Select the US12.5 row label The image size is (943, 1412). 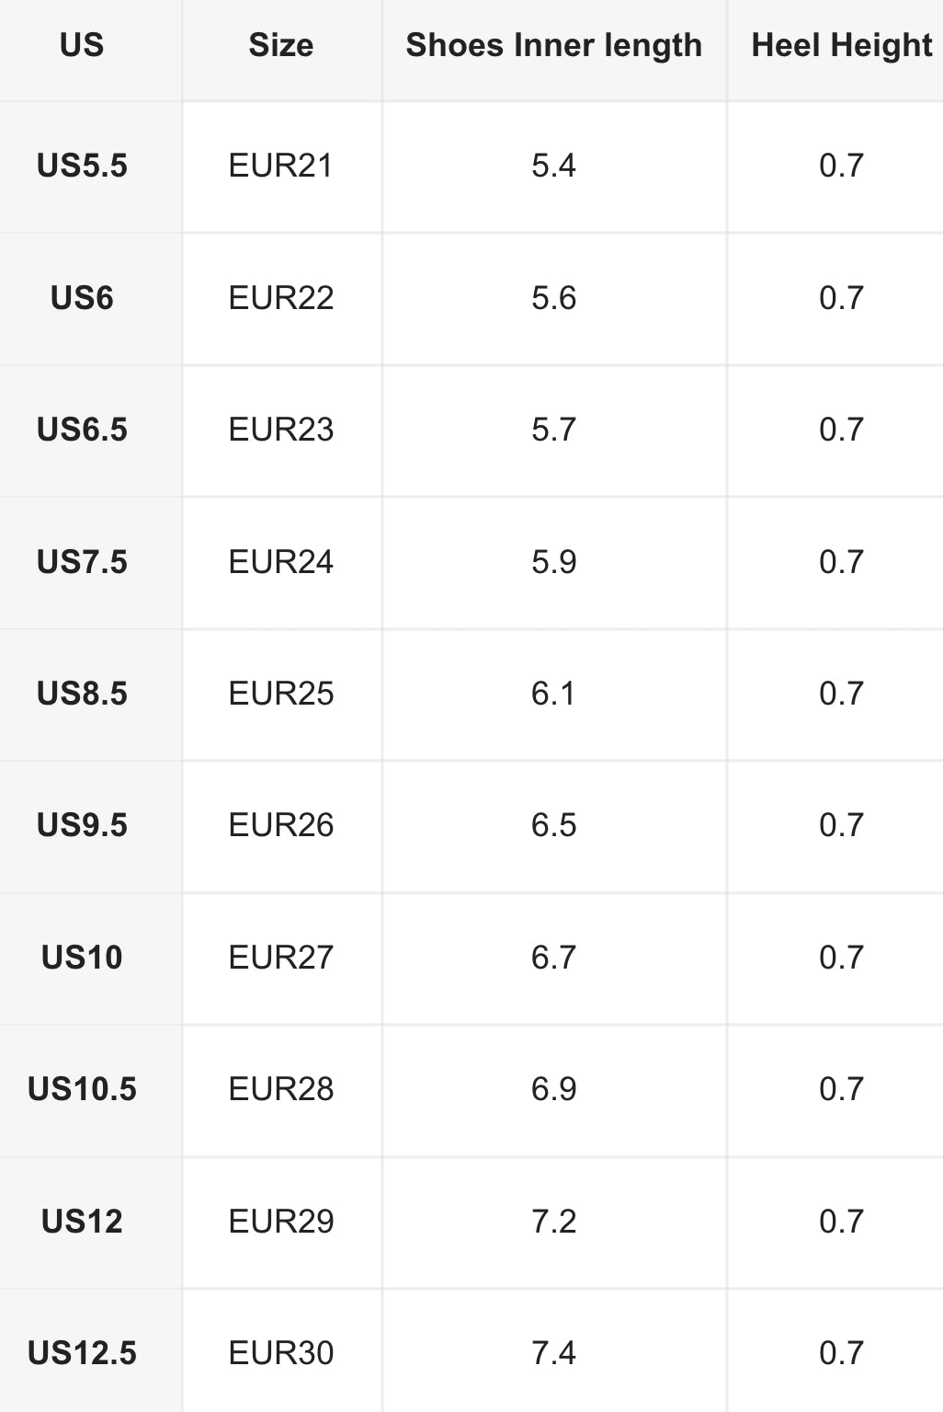pyautogui.click(x=82, y=1353)
